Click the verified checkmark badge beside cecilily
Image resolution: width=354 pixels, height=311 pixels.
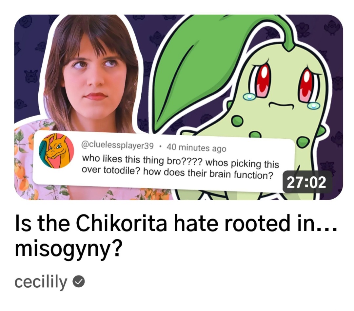[x=79, y=281]
